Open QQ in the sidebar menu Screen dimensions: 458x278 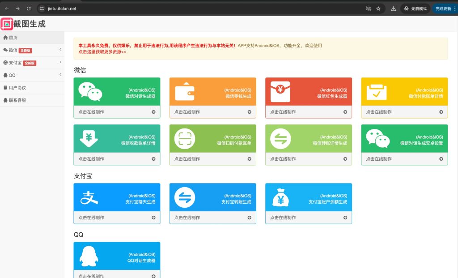(x=32, y=75)
